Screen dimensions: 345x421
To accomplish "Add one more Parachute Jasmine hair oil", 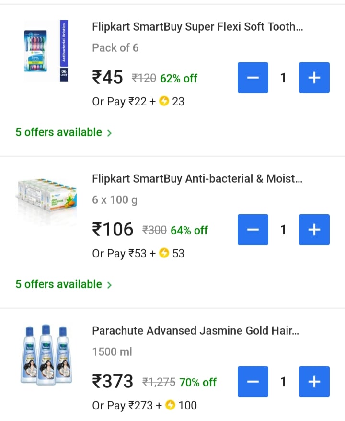I will coord(314,382).
